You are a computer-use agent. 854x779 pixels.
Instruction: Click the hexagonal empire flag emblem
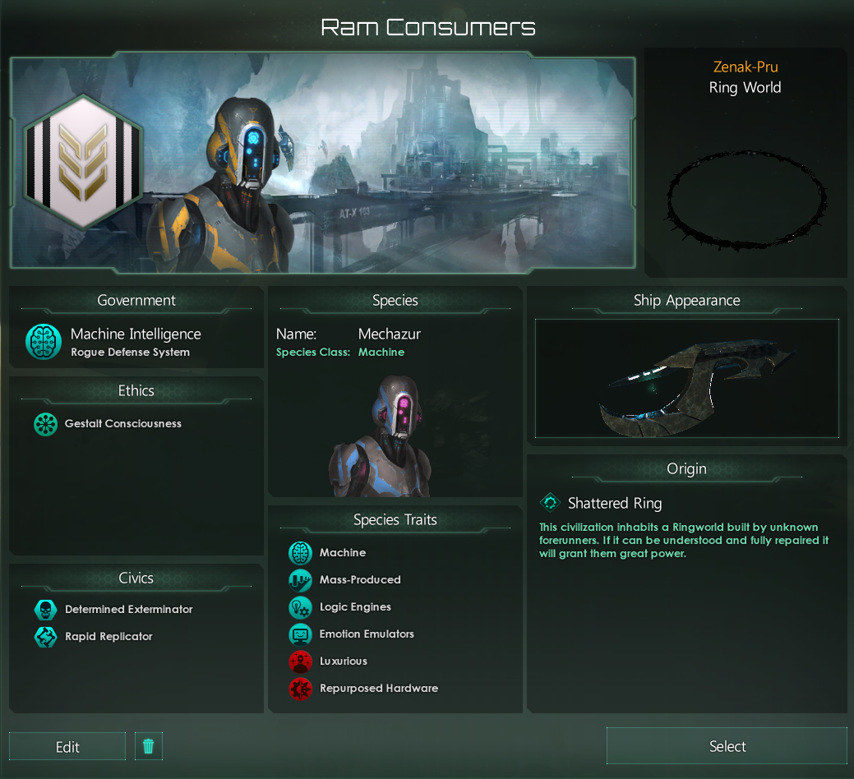[83, 162]
